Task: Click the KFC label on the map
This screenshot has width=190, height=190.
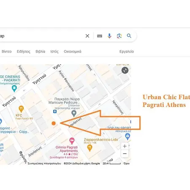Action: [x=19, y=115]
